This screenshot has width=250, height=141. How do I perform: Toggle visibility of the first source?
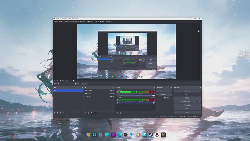pyautogui.click(x=111, y=91)
